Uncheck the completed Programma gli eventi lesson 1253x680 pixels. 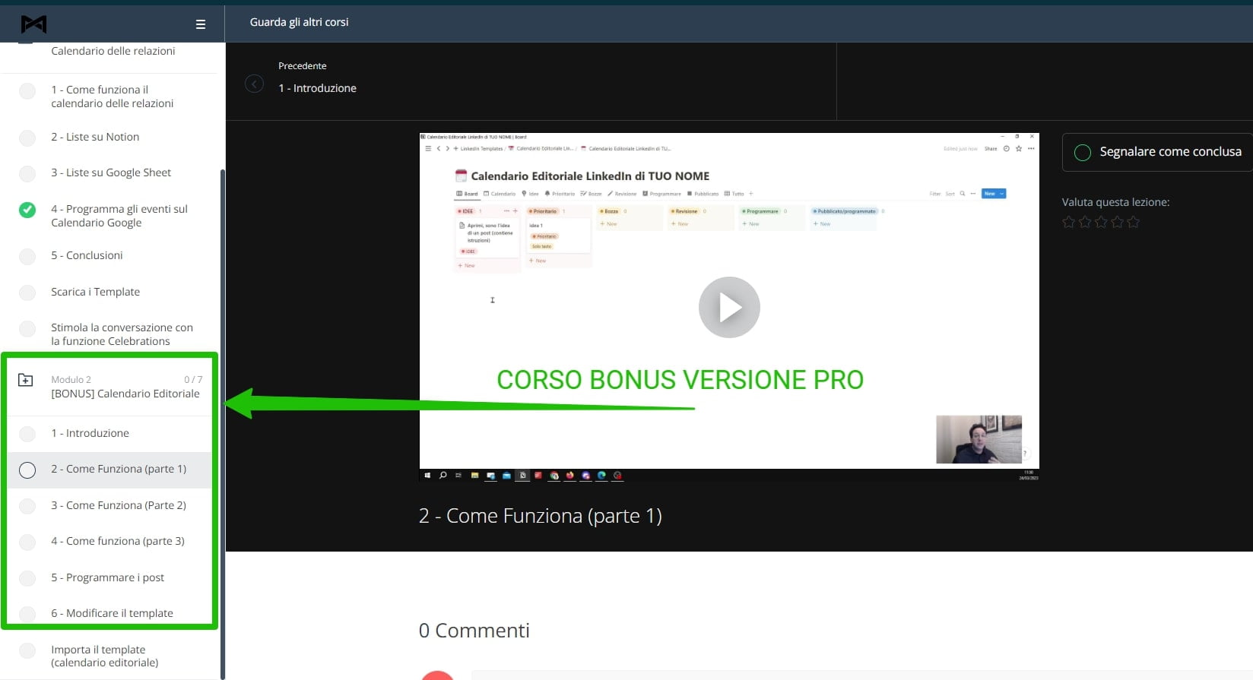(x=27, y=210)
